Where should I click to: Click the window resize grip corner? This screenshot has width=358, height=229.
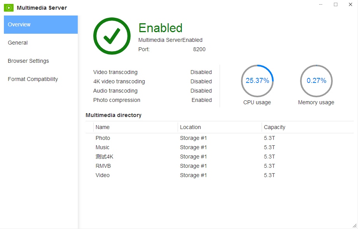[354, 226]
